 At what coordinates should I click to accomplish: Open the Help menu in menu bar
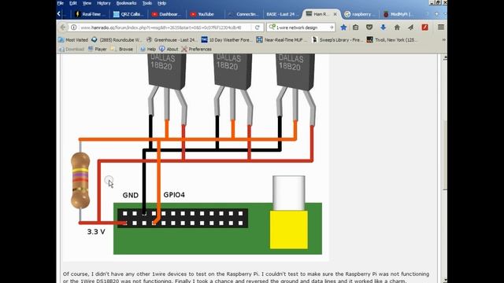[x=162, y=3]
